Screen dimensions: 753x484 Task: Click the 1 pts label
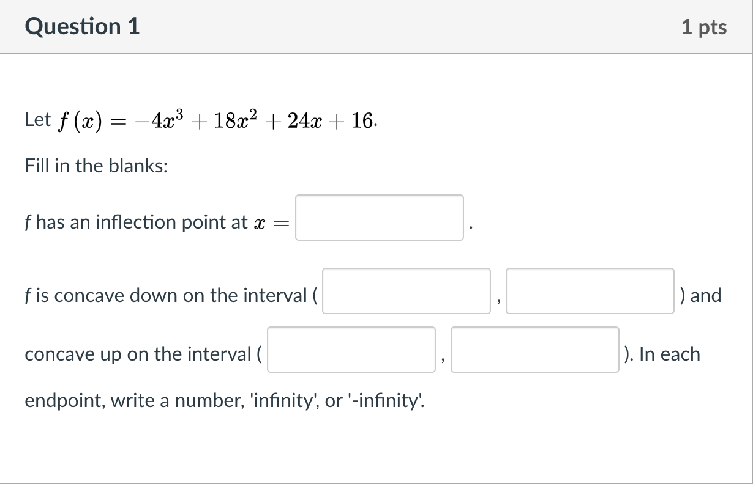[x=705, y=26]
